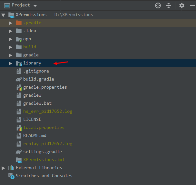The width and height of the screenshot is (196, 185).
Task: Click the D:\XPermissions path text
Action: pyautogui.click(x=73, y=15)
